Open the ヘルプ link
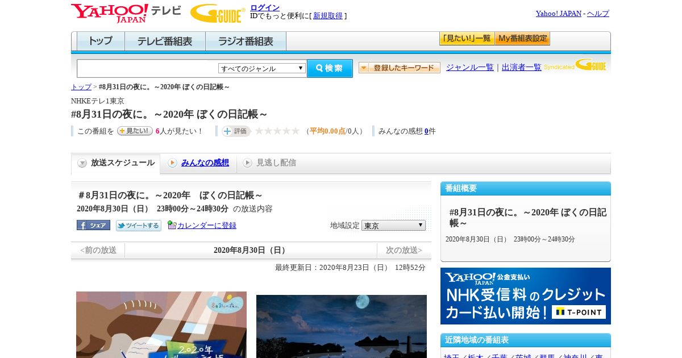The width and height of the screenshot is (682, 358). click(598, 14)
